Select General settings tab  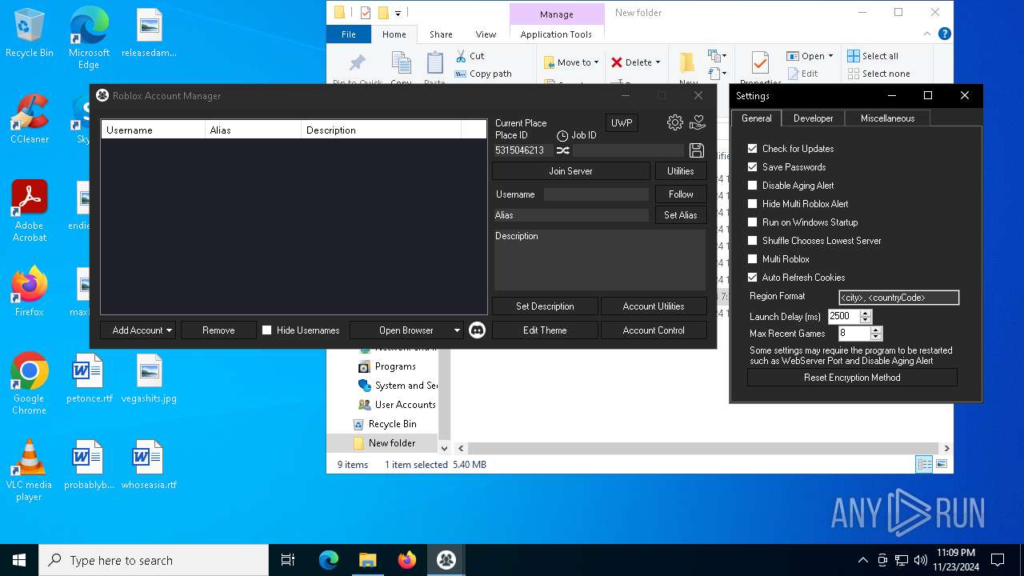[x=756, y=118]
